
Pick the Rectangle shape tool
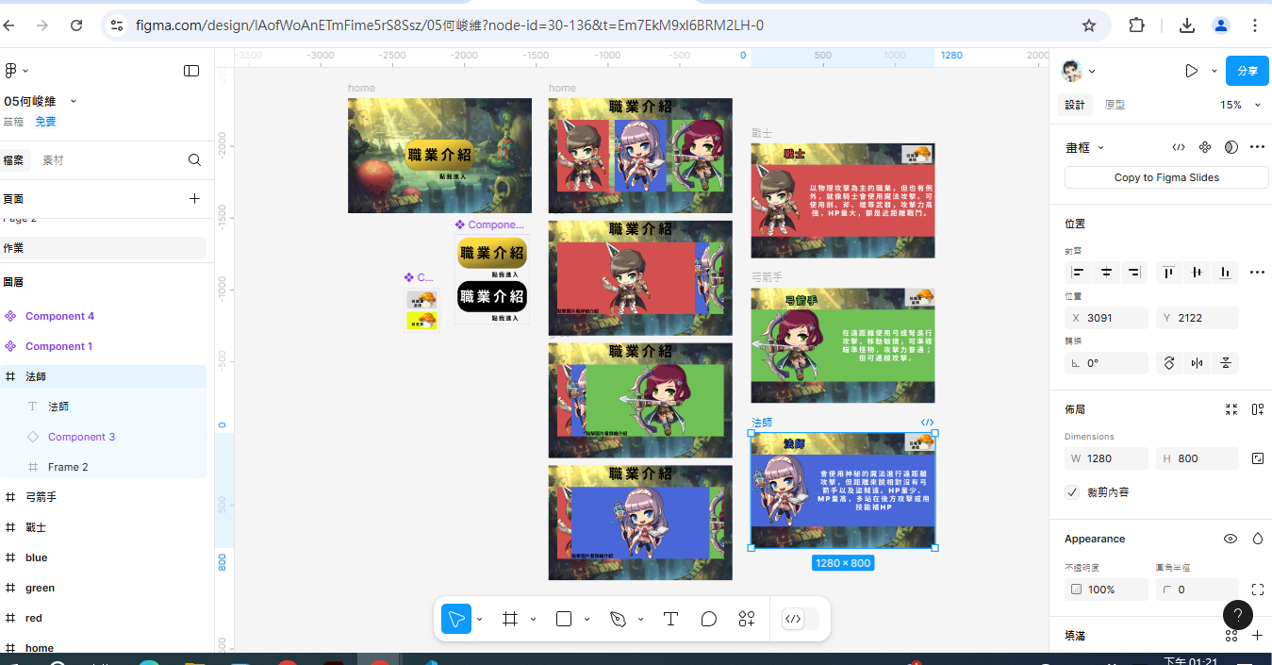pos(564,619)
